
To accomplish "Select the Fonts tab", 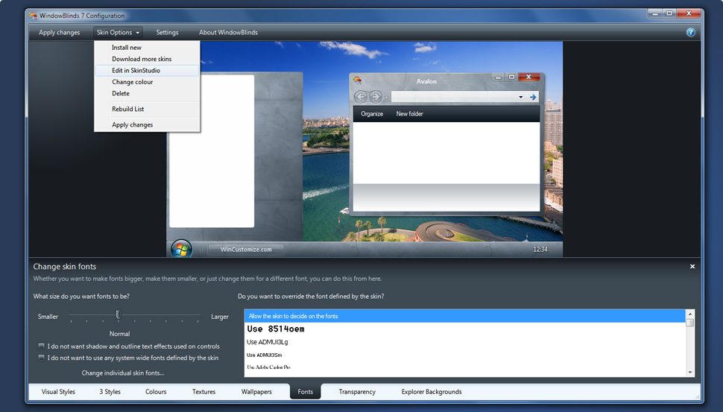I will (306, 392).
